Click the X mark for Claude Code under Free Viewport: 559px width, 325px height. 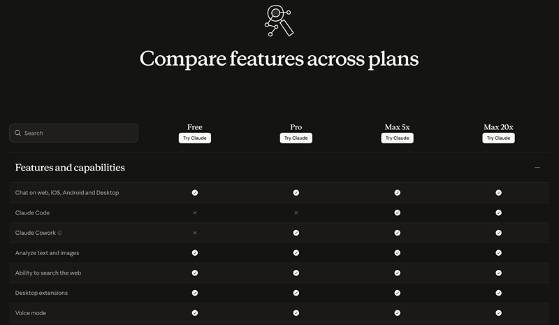(195, 212)
